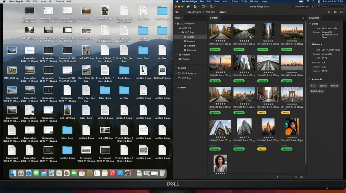Screen dimensions: 346x193
Task: Collapse the Metadata section
Action: pos(310,45)
